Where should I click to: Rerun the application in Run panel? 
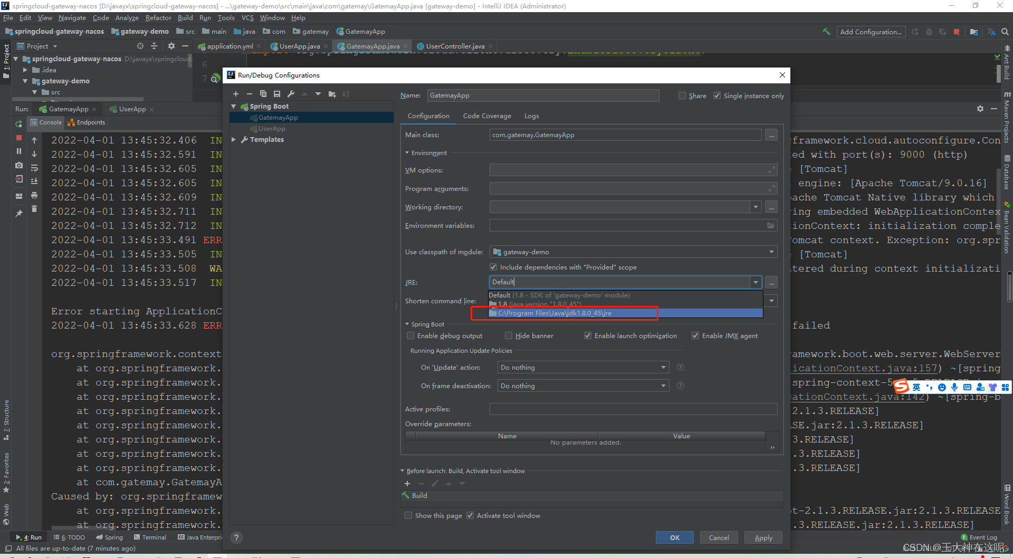click(x=18, y=124)
